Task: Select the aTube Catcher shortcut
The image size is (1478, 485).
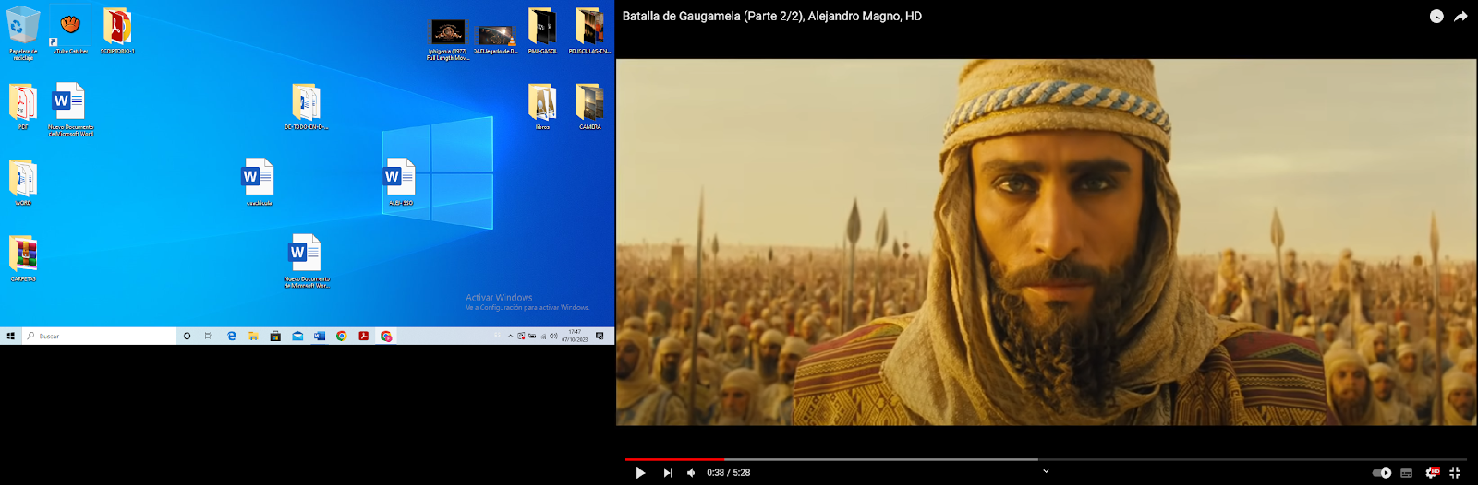Action: coord(70,30)
